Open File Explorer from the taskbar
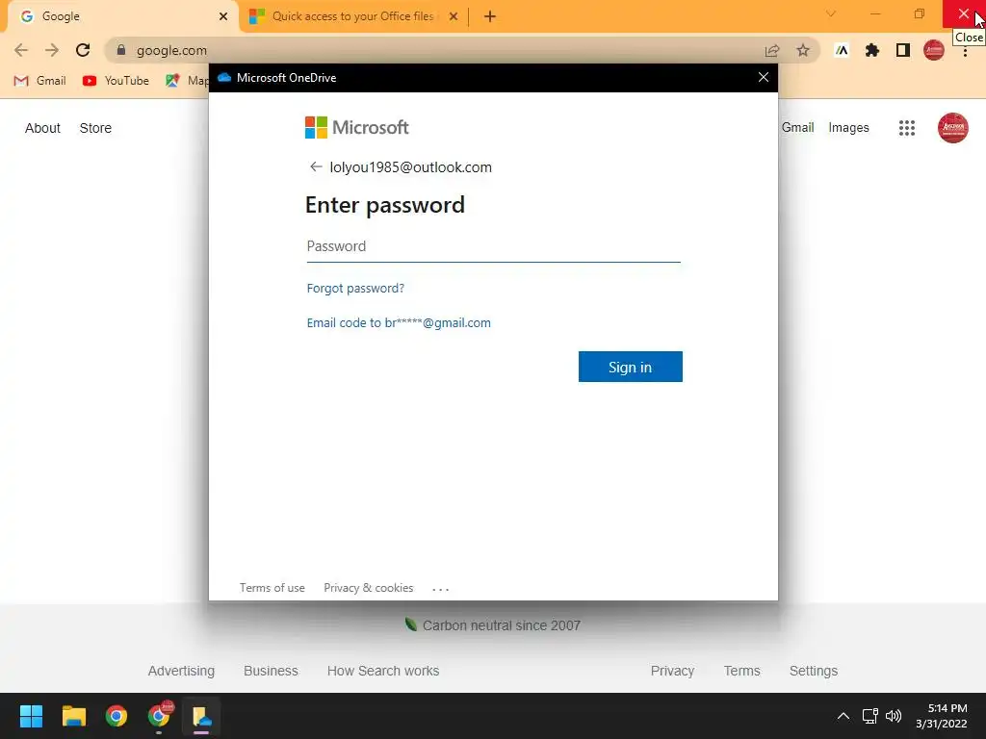The width and height of the screenshot is (986, 739). (73, 716)
